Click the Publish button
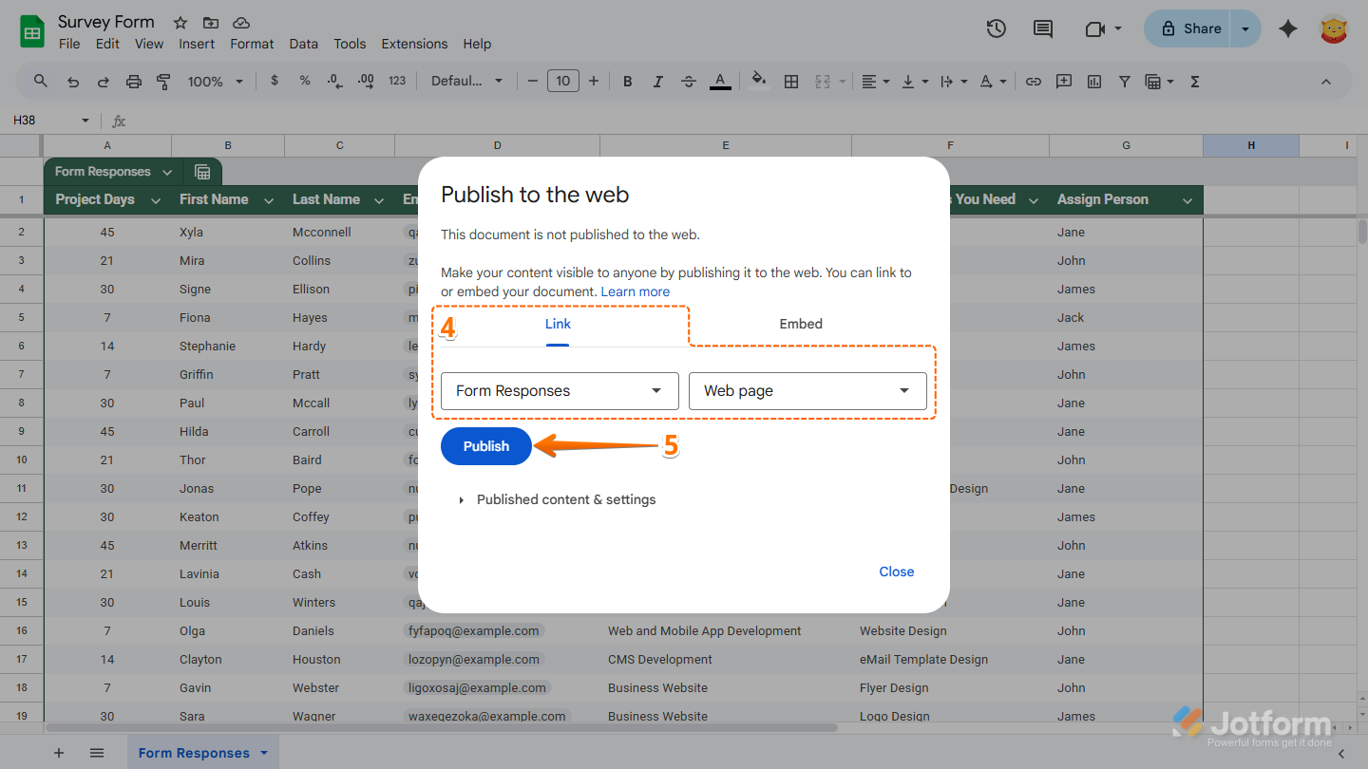Viewport: 1368px width, 769px height. coord(485,445)
